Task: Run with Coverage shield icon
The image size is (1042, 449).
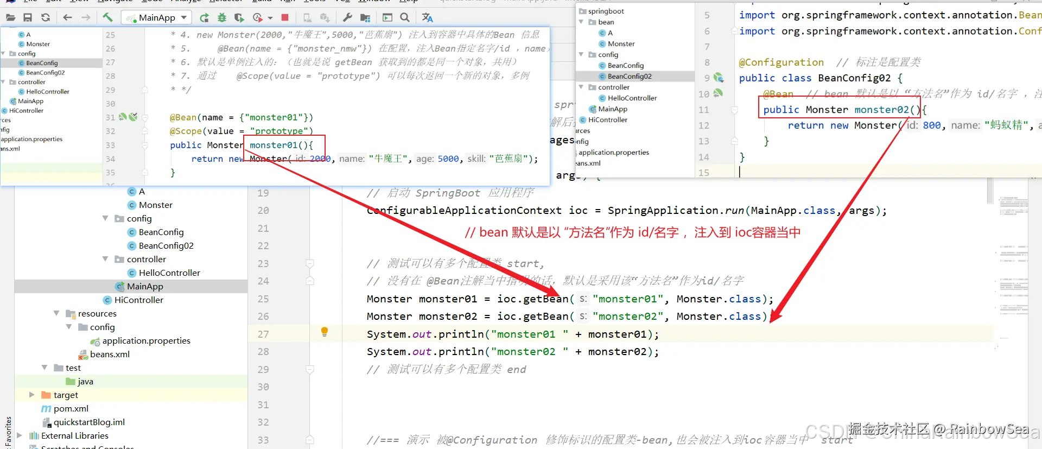Action: [239, 17]
